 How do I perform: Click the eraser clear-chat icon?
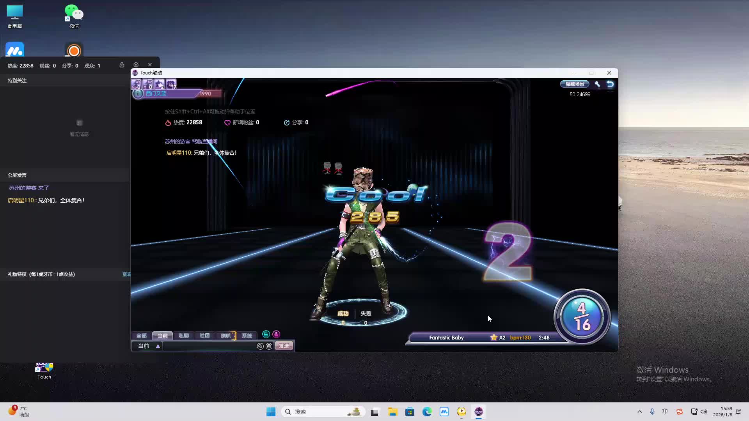click(260, 346)
